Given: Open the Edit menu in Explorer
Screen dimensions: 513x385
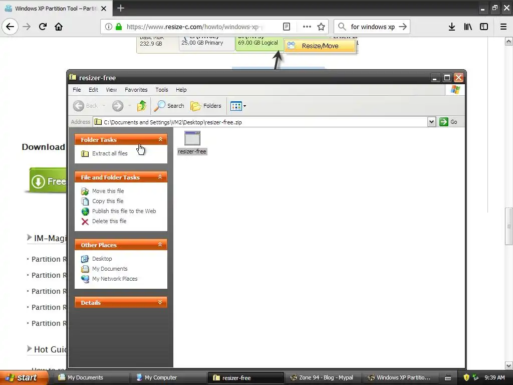Looking at the screenshot, I should [93, 90].
